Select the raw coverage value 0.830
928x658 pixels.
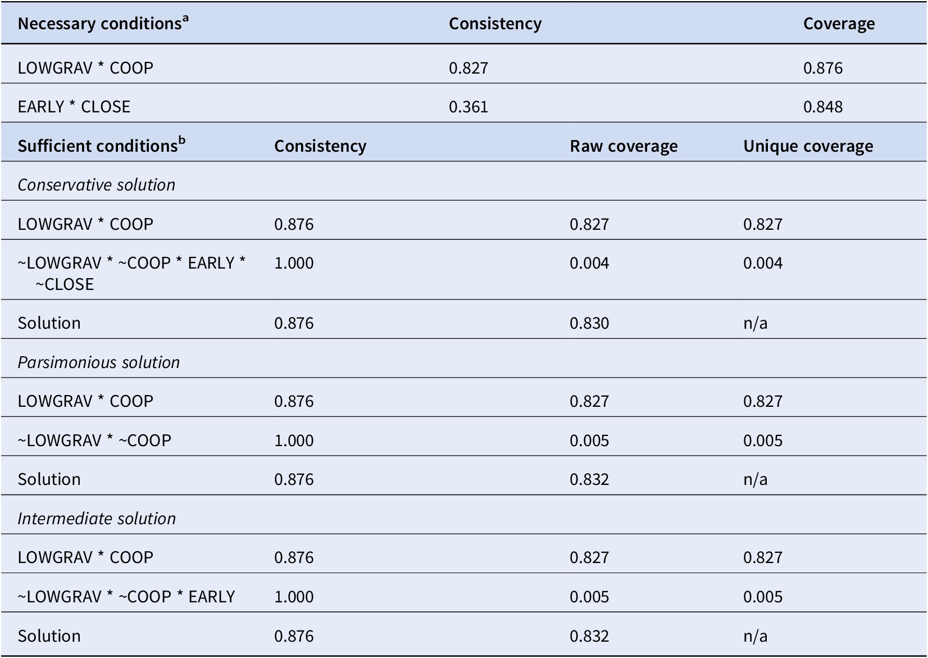tap(589, 323)
